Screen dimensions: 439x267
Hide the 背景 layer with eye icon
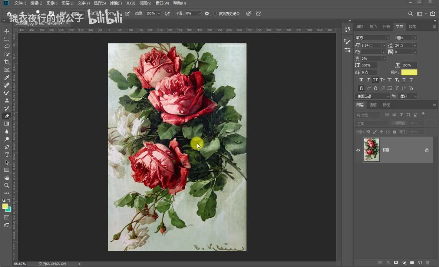coord(358,150)
